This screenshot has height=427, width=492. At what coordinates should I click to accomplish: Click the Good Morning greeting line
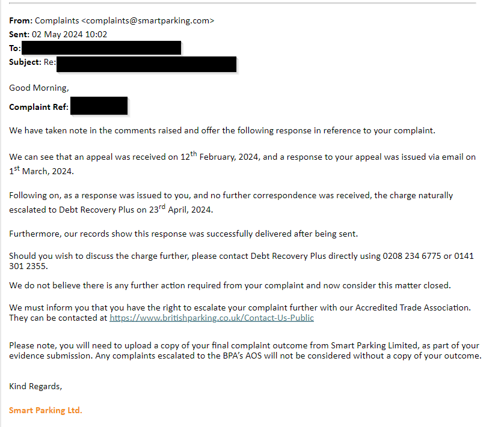[39, 88]
